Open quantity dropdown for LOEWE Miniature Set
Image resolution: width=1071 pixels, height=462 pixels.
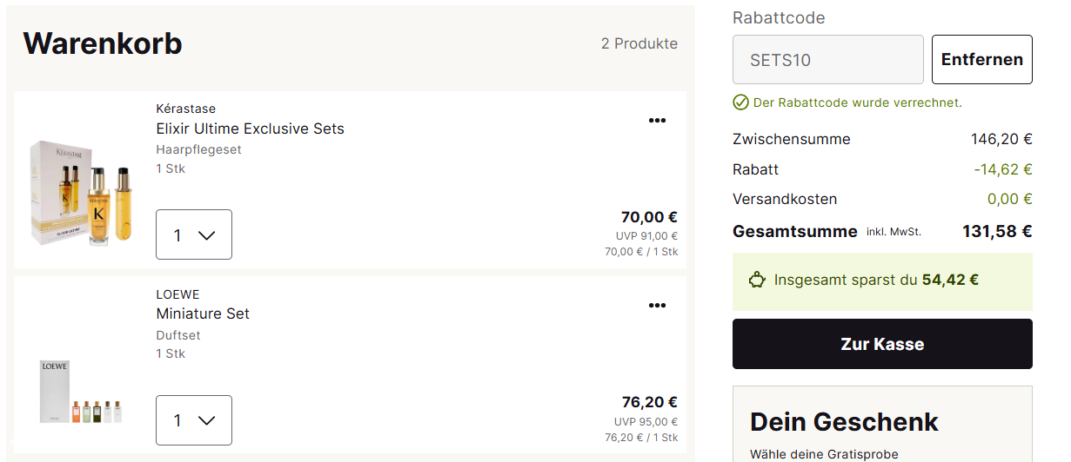[x=194, y=420]
